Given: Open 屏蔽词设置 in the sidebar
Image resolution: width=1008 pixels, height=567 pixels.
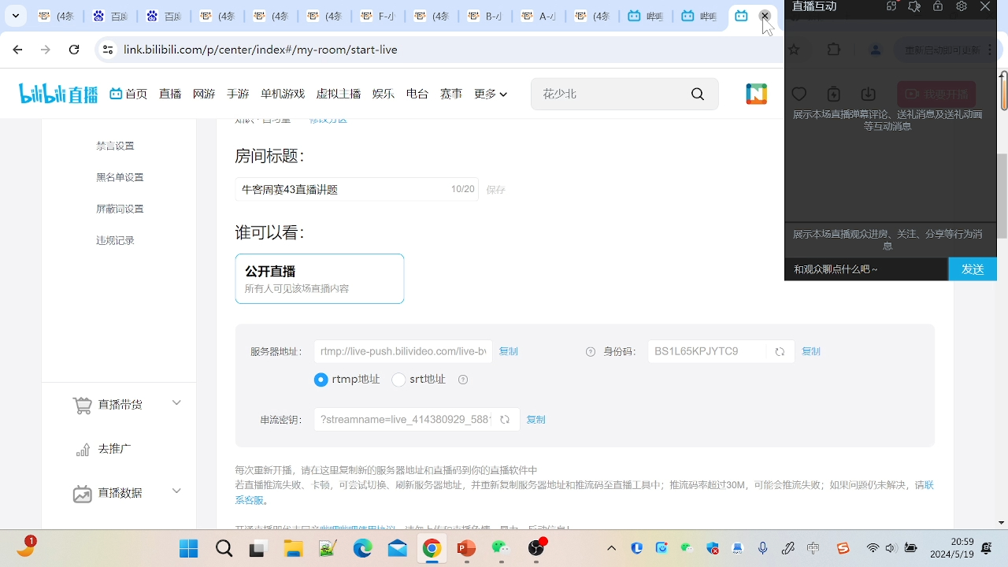Looking at the screenshot, I should [x=120, y=209].
